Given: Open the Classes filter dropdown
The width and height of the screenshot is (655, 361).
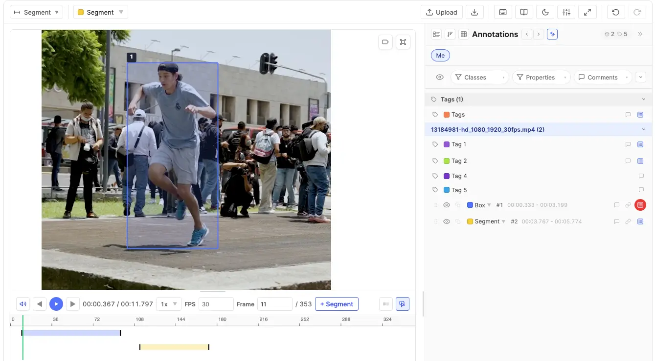Looking at the screenshot, I should coord(480,77).
